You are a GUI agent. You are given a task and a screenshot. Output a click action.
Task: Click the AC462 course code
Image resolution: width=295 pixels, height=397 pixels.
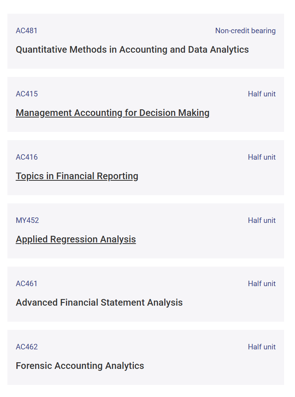[x=27, y=347]
